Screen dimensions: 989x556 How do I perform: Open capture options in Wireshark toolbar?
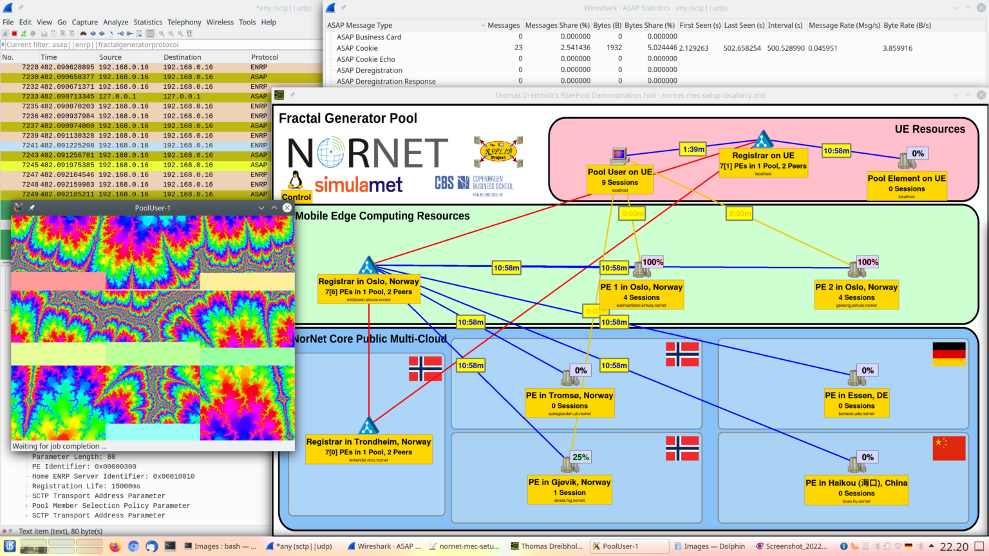(33, 33)
